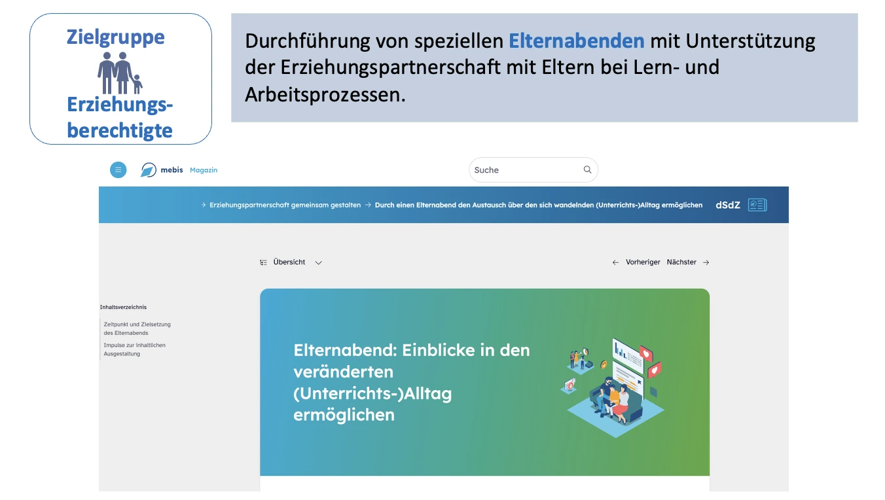Click the magnifier search icon
Viewport: 885px width, 500px height.
(x=587, y=170)
